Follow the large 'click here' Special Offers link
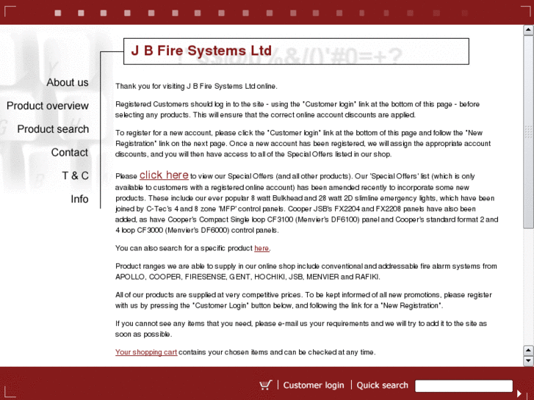The height and width of the screenshot is (400, 534). click(x=164, y=175)
